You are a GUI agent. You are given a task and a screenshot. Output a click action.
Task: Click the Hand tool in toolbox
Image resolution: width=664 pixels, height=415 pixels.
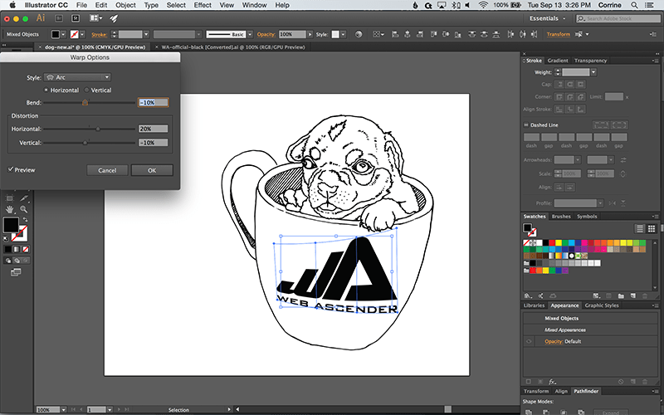coord(10,209)
